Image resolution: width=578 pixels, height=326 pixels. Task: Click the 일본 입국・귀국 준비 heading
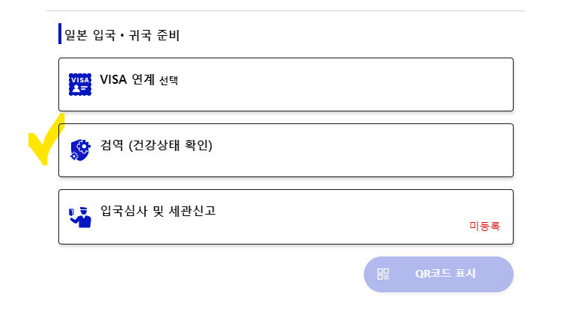[123, 34]
